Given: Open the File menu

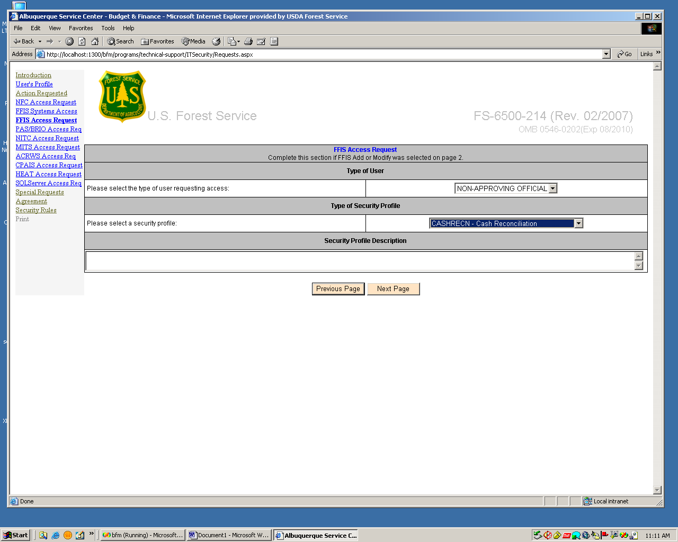Looking at the screenshot, I should point(18,28).
